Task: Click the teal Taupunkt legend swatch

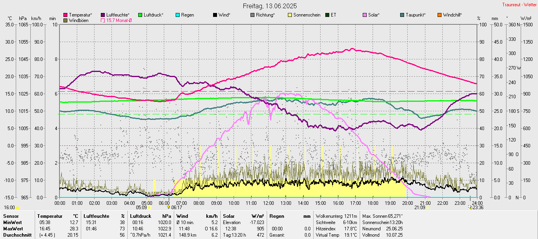Action: click(402, 15)
